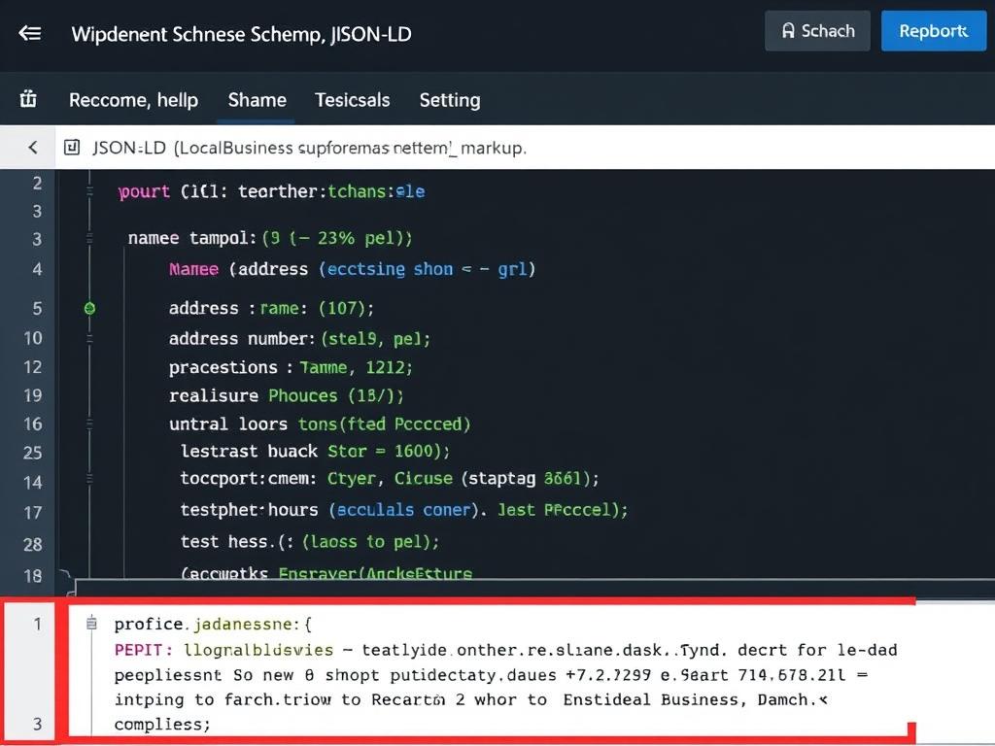Click the JSON-LD LocalBusiness markup title
This screenshot has width=995, height=746.
(309, 148)
